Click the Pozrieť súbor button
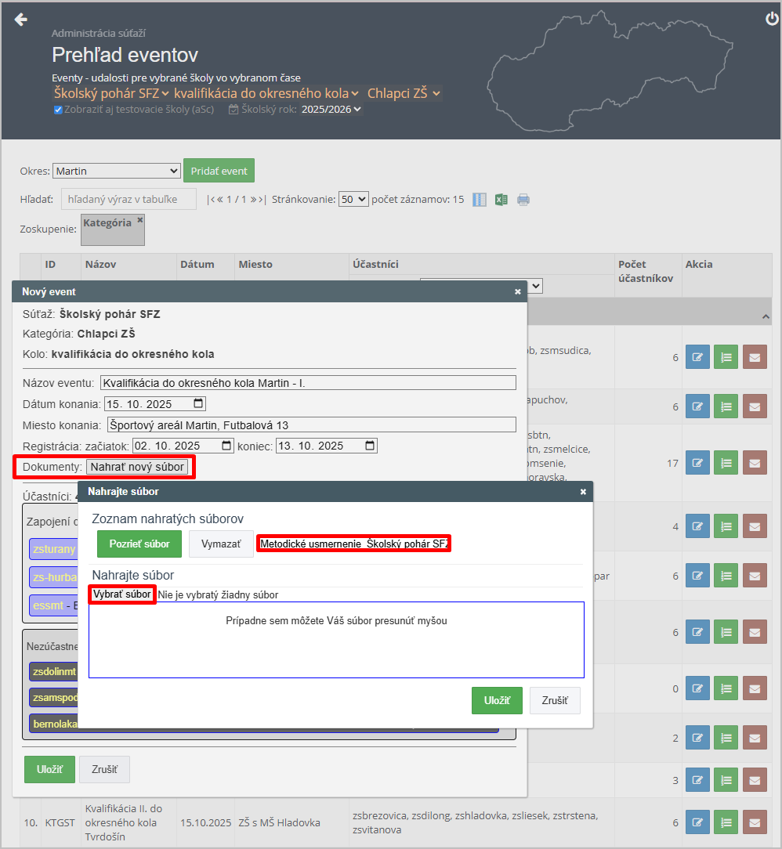Viewport: 782px width, 849px height. coord(139,544)
